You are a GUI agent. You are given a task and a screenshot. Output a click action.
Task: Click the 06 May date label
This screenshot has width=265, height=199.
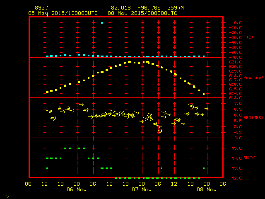coord(77,189)
